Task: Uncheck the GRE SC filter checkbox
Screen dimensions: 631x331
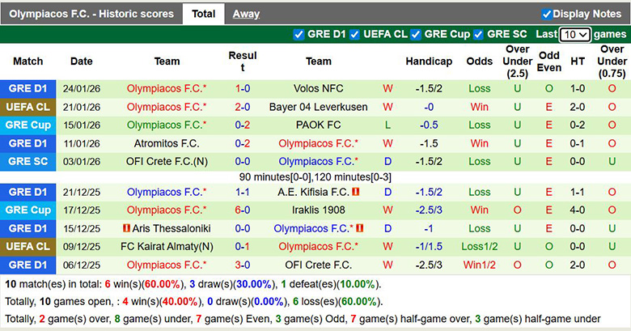Action: (479, 34)
